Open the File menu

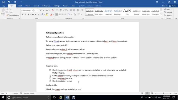point(4,6)
